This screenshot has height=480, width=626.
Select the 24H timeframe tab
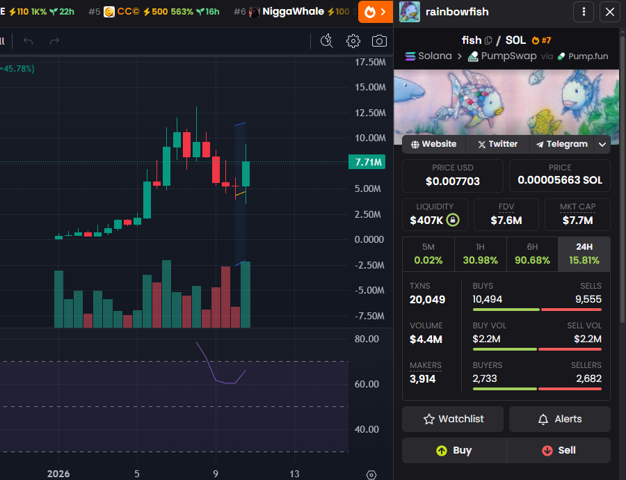point(584,255)
